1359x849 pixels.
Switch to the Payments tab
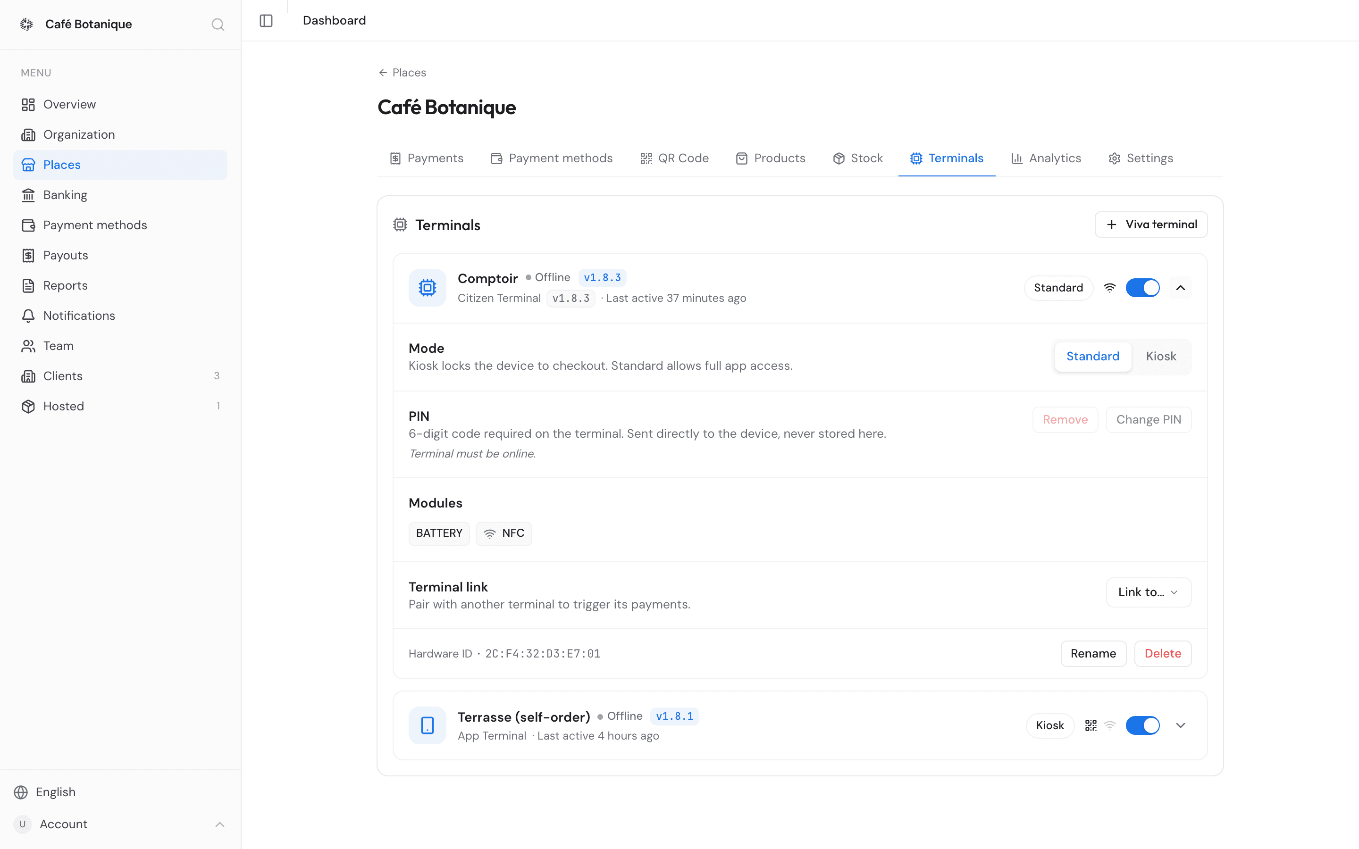coord(426,158)
